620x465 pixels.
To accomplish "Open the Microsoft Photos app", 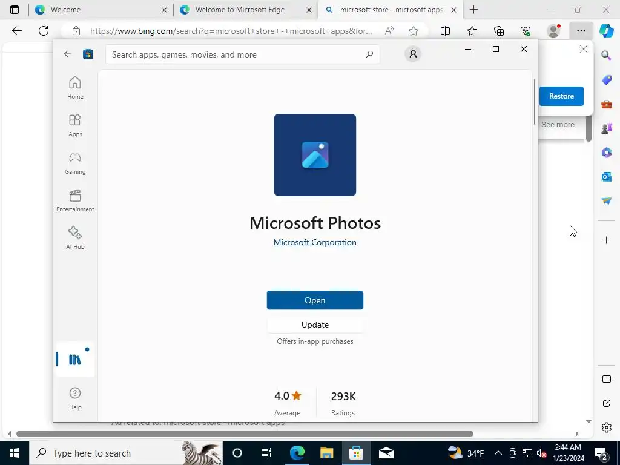I will tap(315, 300).
